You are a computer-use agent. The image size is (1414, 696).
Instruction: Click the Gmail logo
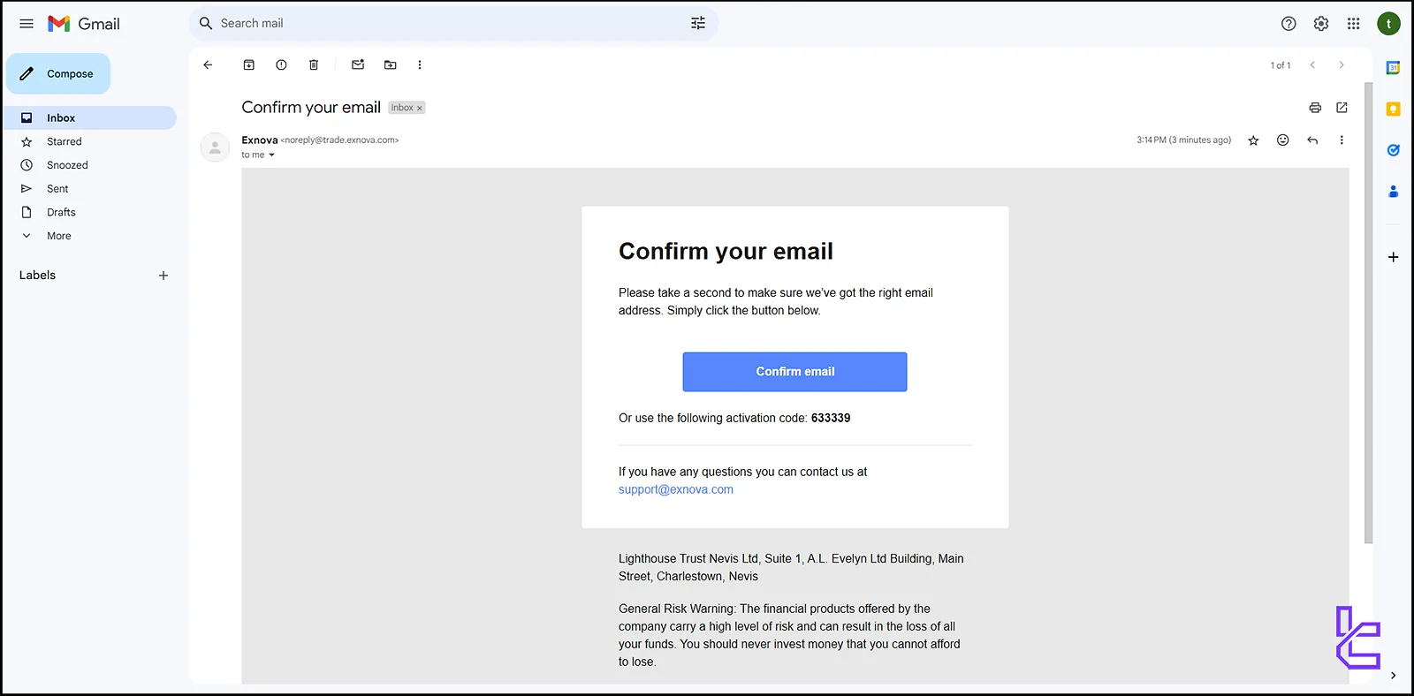84,24
